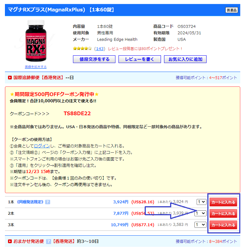
Task: Add product with お気に入りに追加 button
Action: click(185, 59)
